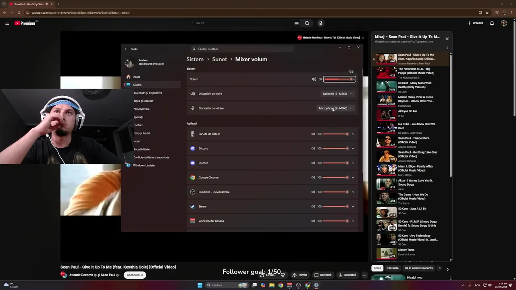Show hidden system tray icons
Screen dimensions: 516x290
tap(463, 285)
